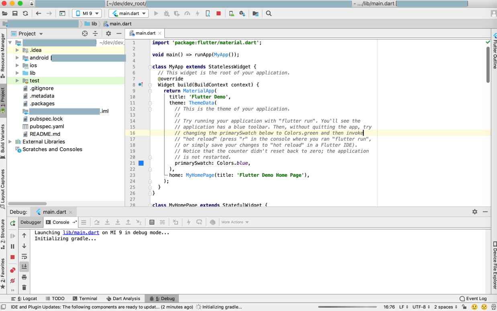Toggle scroll to end in console

(x=24, y=266)
